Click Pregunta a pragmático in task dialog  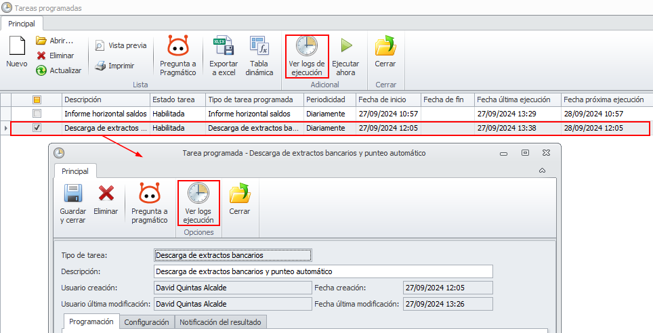tap(150, 204)
